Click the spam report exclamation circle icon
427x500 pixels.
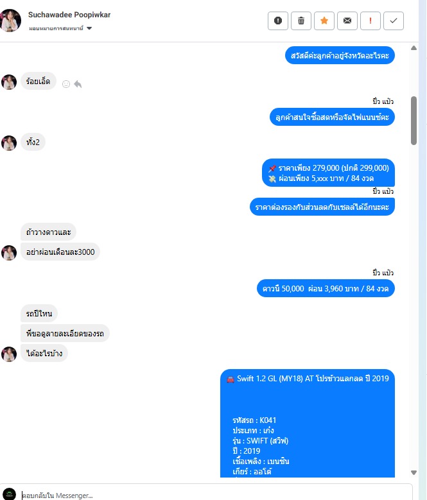[x=278, y=21]
